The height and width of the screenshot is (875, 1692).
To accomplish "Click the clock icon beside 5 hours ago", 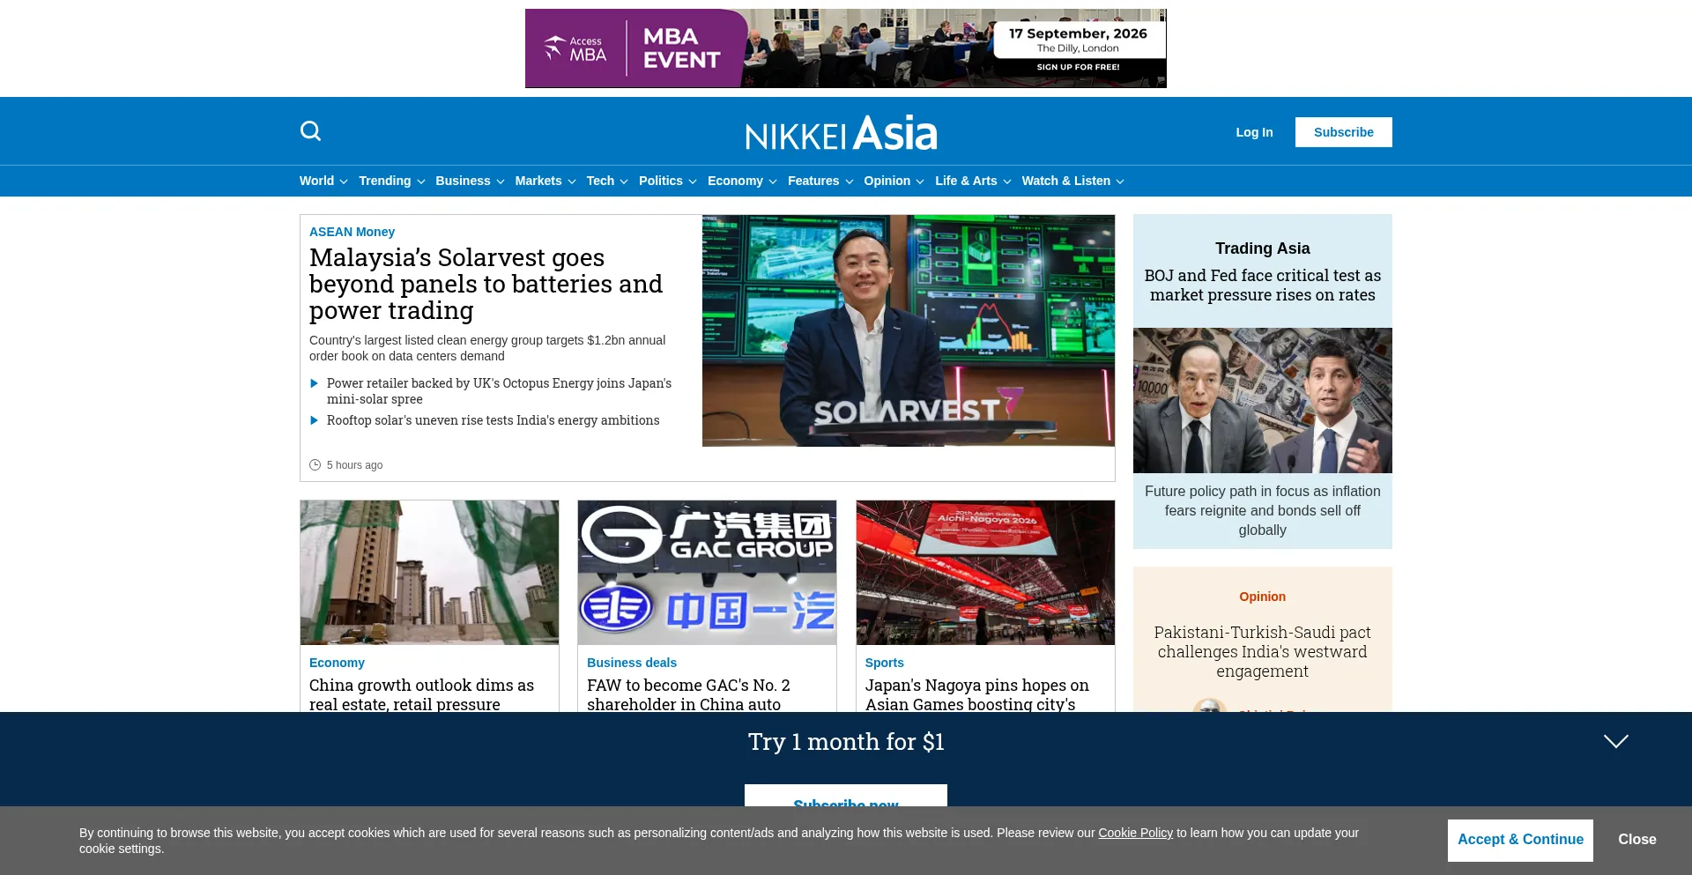I will [315, 465].
